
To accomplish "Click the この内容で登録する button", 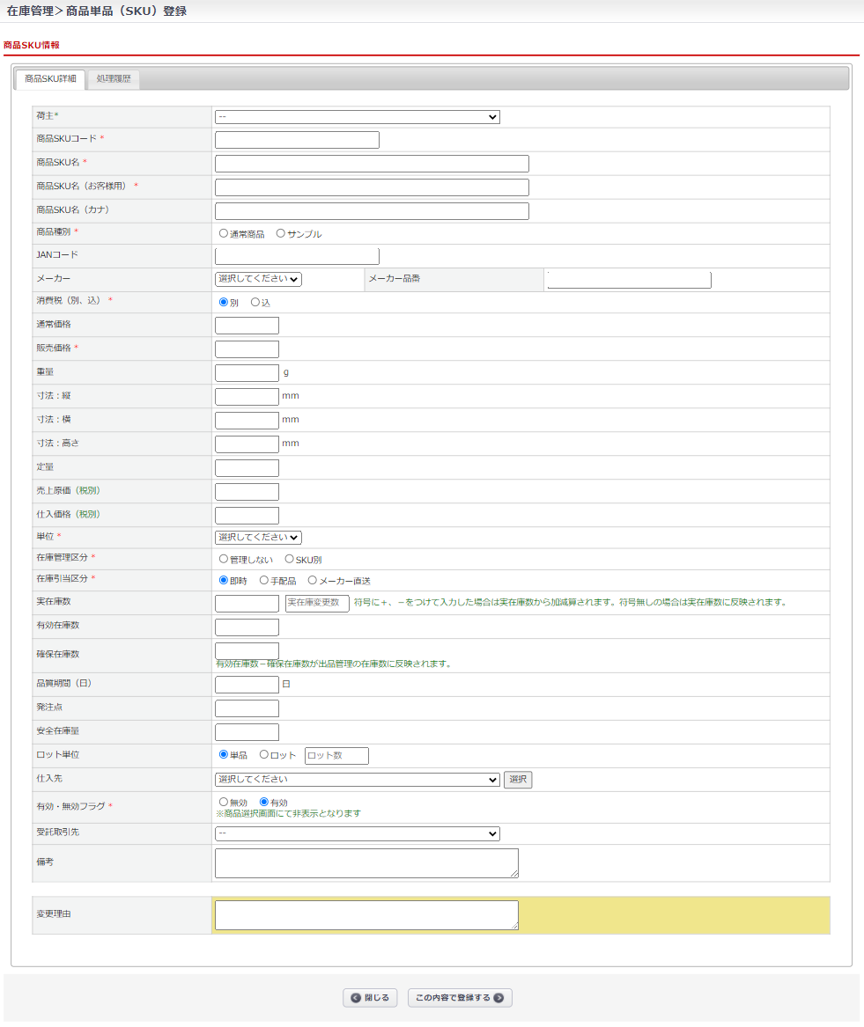I will point(460,997).
